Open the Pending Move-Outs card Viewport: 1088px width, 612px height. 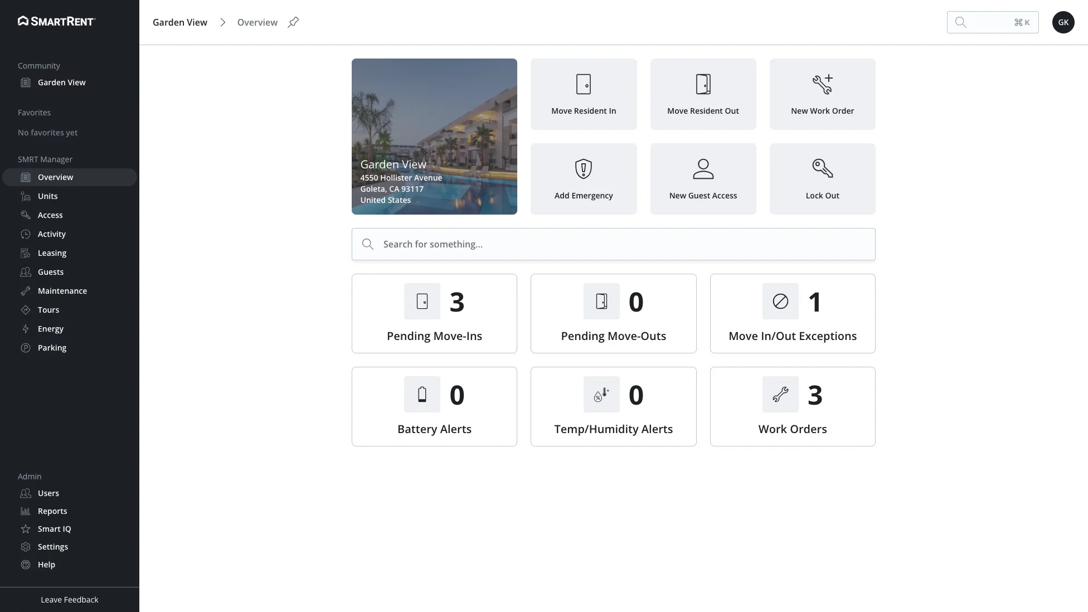(613, 313)
